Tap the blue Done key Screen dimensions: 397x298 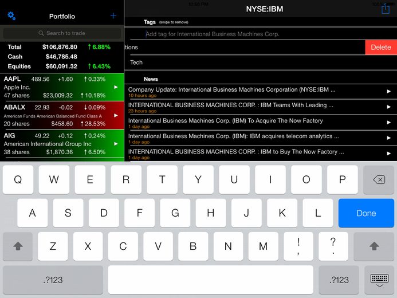tap(366, 213)
